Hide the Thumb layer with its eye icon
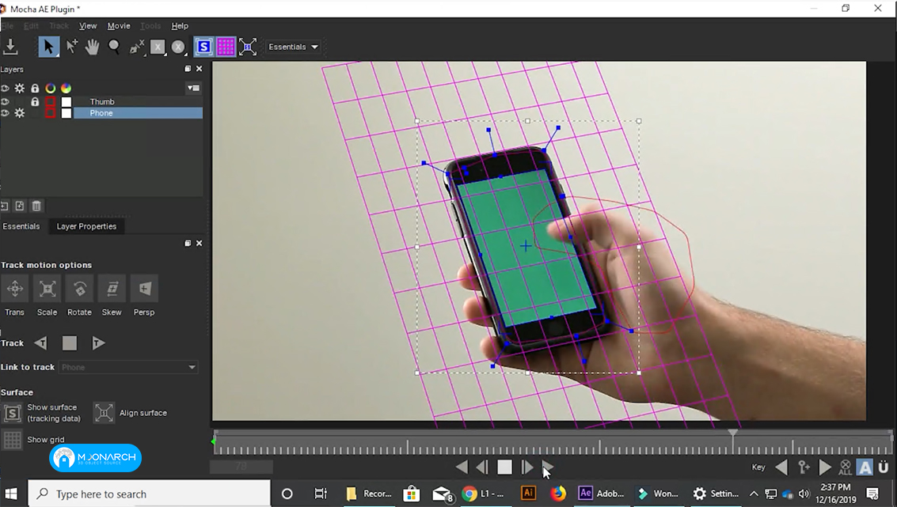Screen dimensions: 897x507 click(x=6, y=102)
